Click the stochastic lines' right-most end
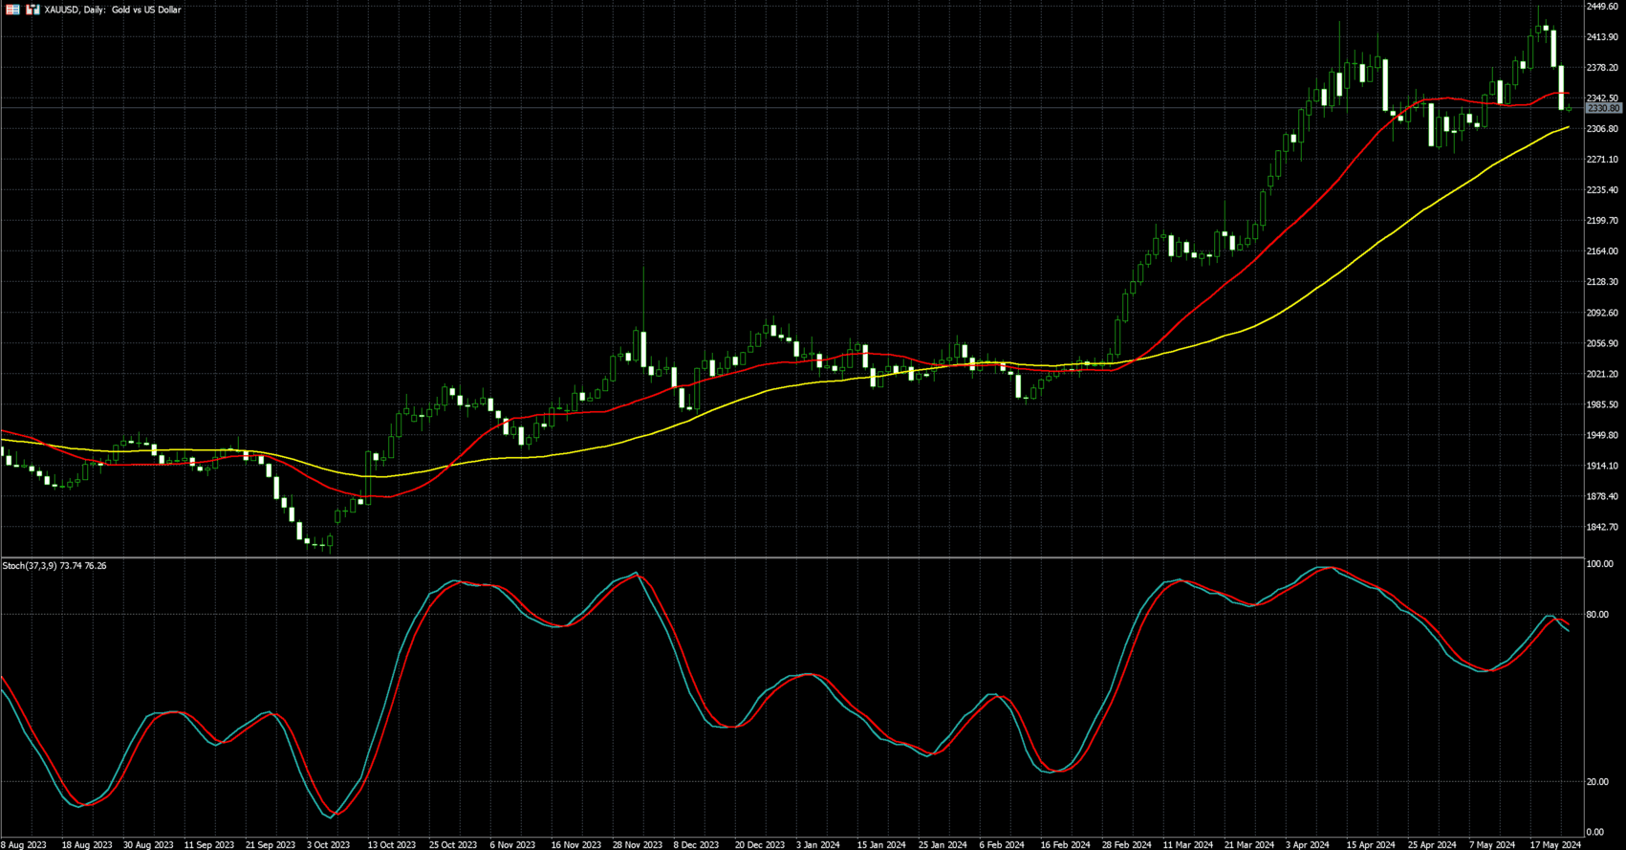 pyautogui.click(x=1568, y=628)
